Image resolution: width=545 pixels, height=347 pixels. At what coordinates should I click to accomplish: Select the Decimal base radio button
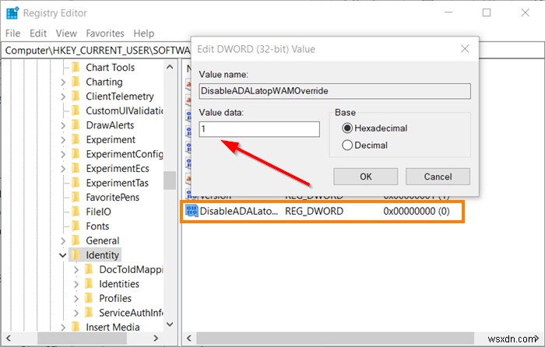point(347,145)
